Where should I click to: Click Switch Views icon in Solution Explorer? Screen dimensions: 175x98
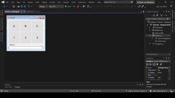[x=157, y=15]
